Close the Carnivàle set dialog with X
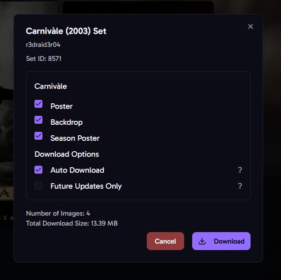Viewport: 281px width, 280px height. tap(251, 26)
